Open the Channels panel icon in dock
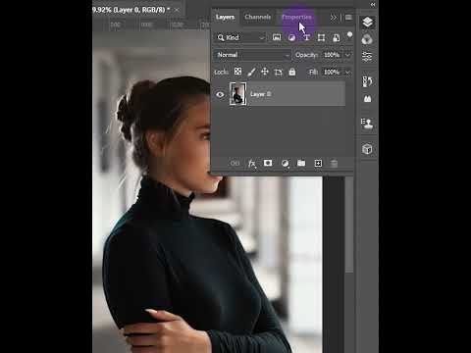471x353 pixels. [367, 39]
